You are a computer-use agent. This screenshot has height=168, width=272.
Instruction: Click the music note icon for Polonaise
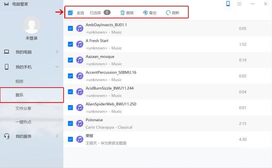tap(80, 124)
